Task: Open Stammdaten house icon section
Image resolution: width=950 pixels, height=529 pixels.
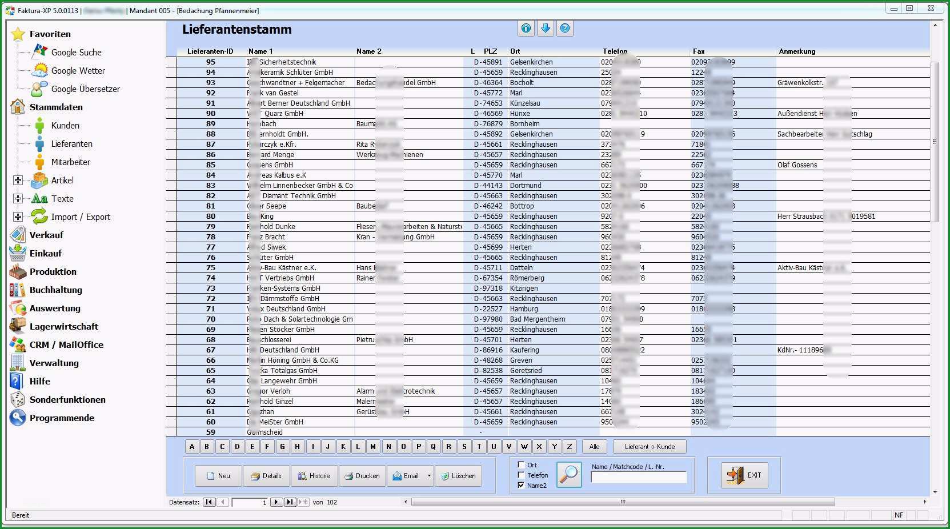Action: point(47,107)
